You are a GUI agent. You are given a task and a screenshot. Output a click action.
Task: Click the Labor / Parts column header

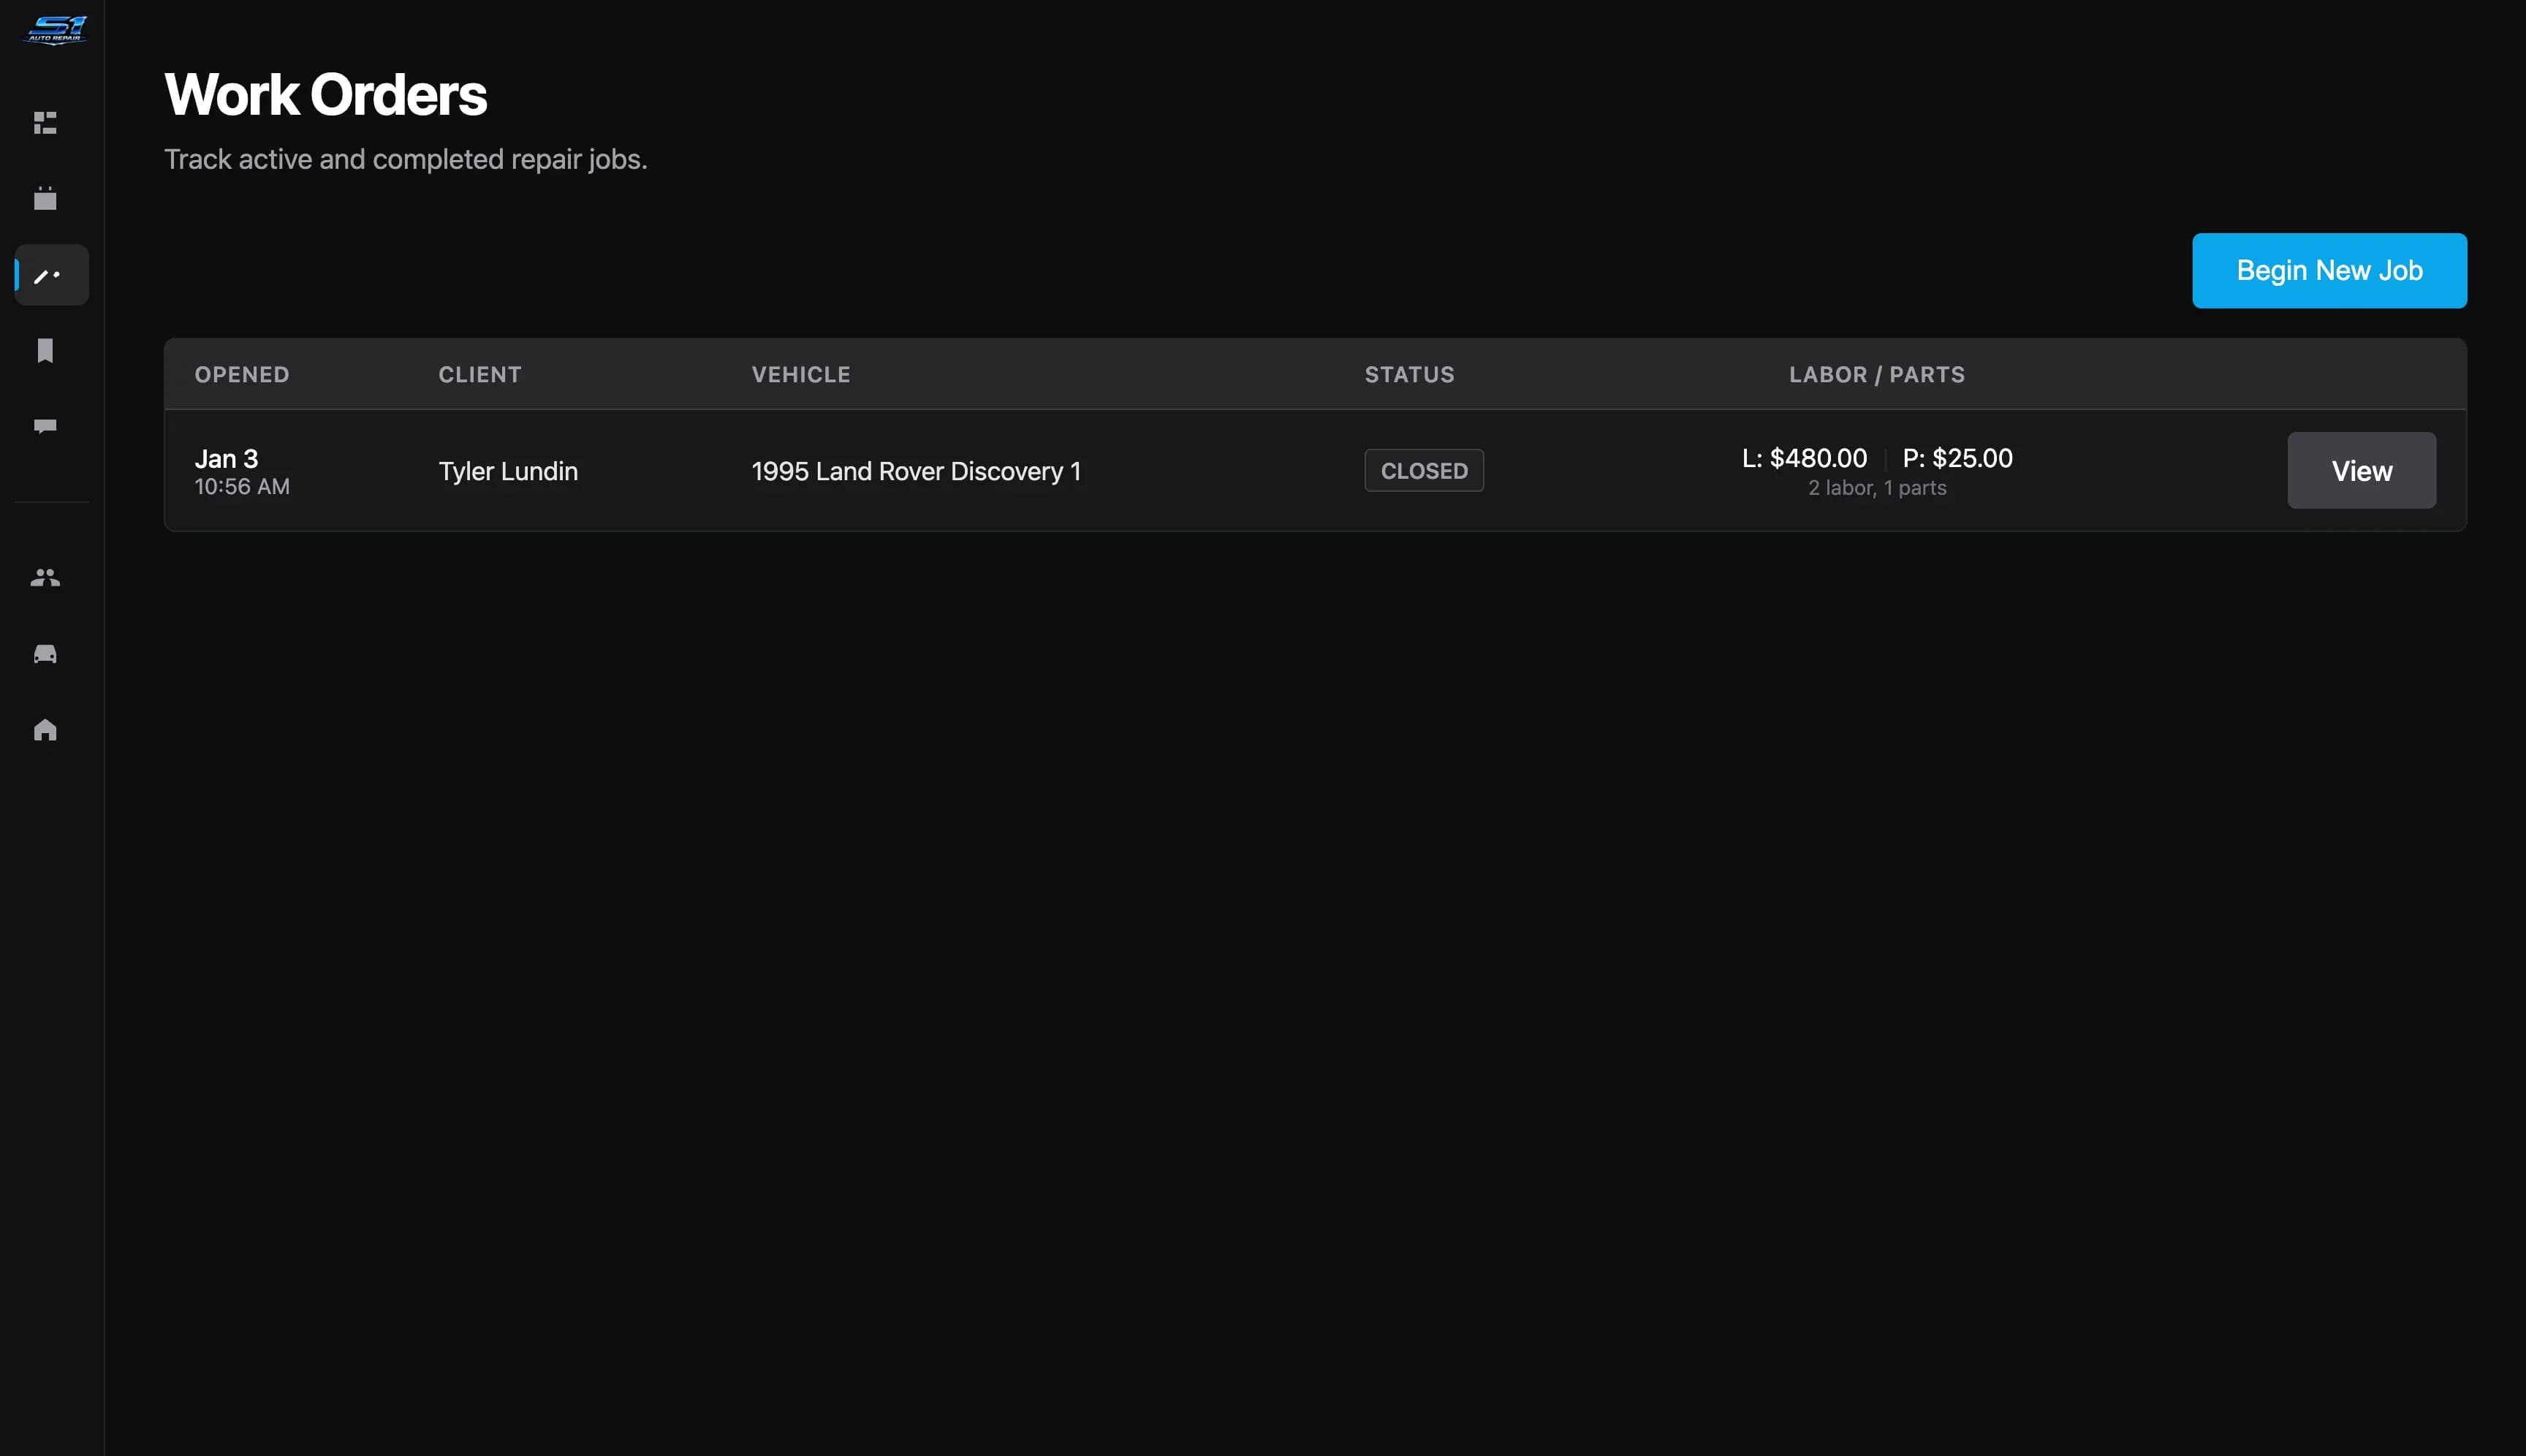(x=1876, y=375)
